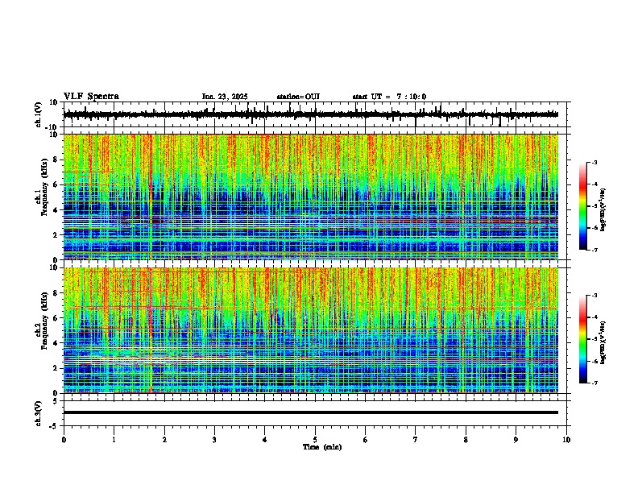Click the ch.1(V) waveform trace panel
This screenshot has height=493, width=638.
pos(315,114)
